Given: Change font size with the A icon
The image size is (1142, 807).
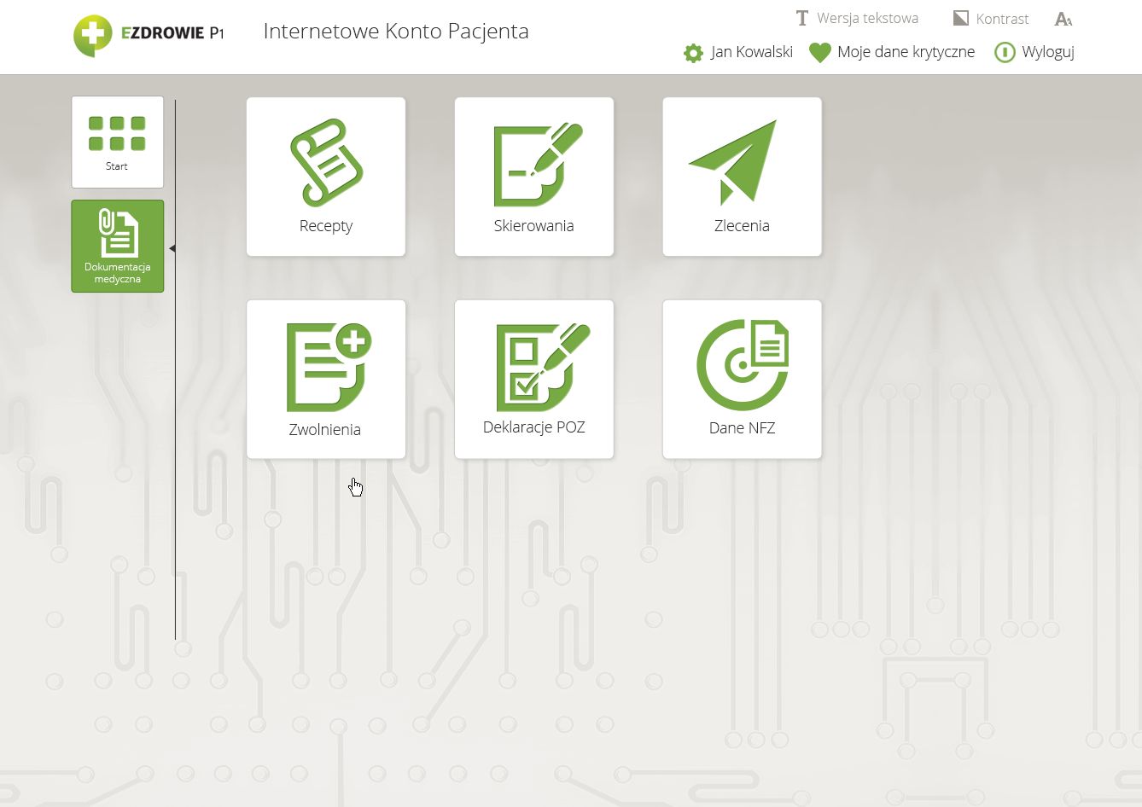Looking at the screenshot, I should pyautogui.click(x=1063, y=19).
